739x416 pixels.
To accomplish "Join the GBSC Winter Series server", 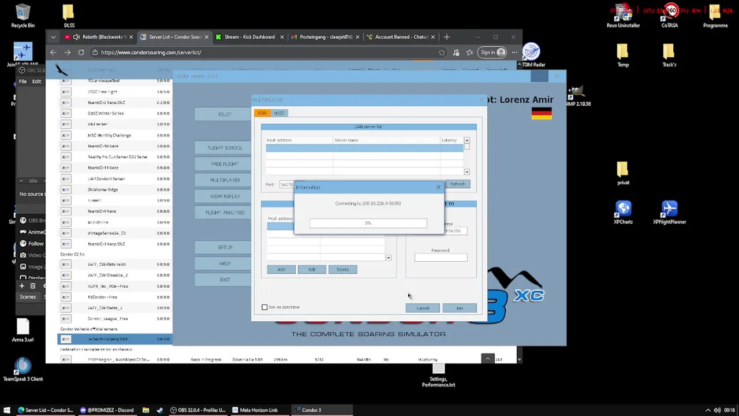I will click(x=65, y=113).
